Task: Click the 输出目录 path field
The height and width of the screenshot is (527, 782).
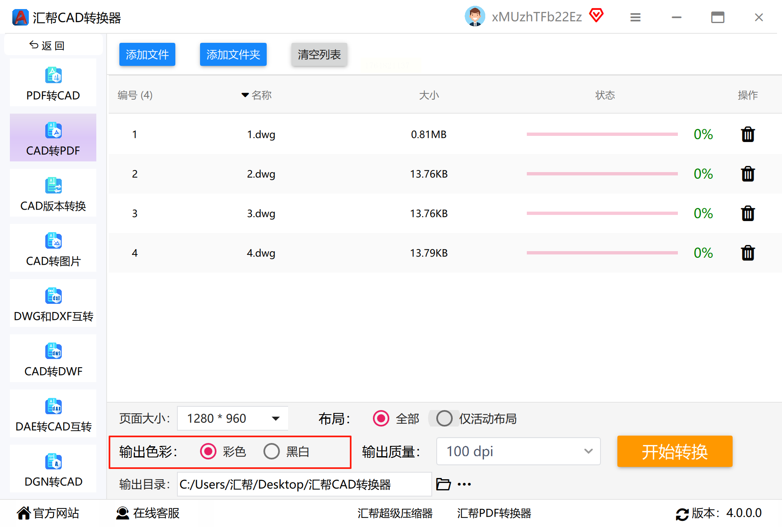Action: [304, 485]
